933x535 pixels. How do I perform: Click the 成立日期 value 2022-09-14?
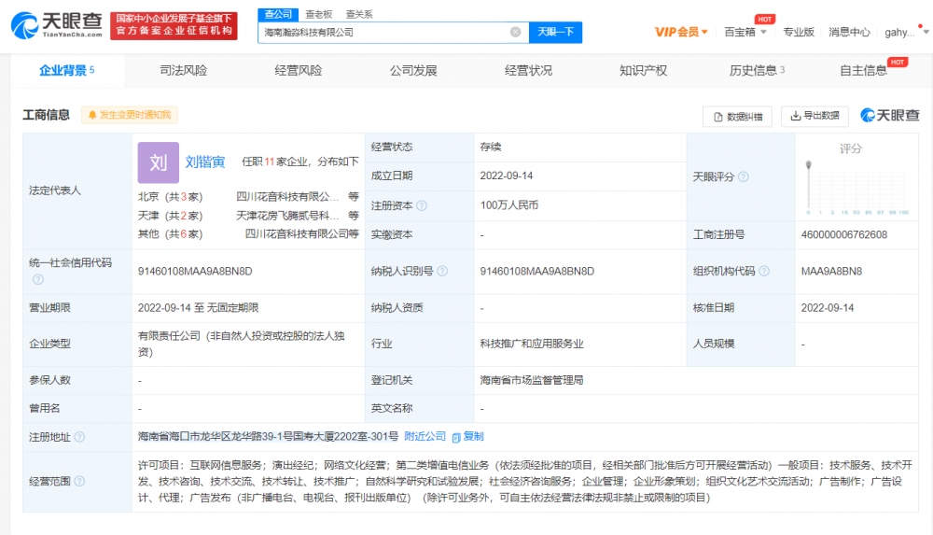pos(507,176)
